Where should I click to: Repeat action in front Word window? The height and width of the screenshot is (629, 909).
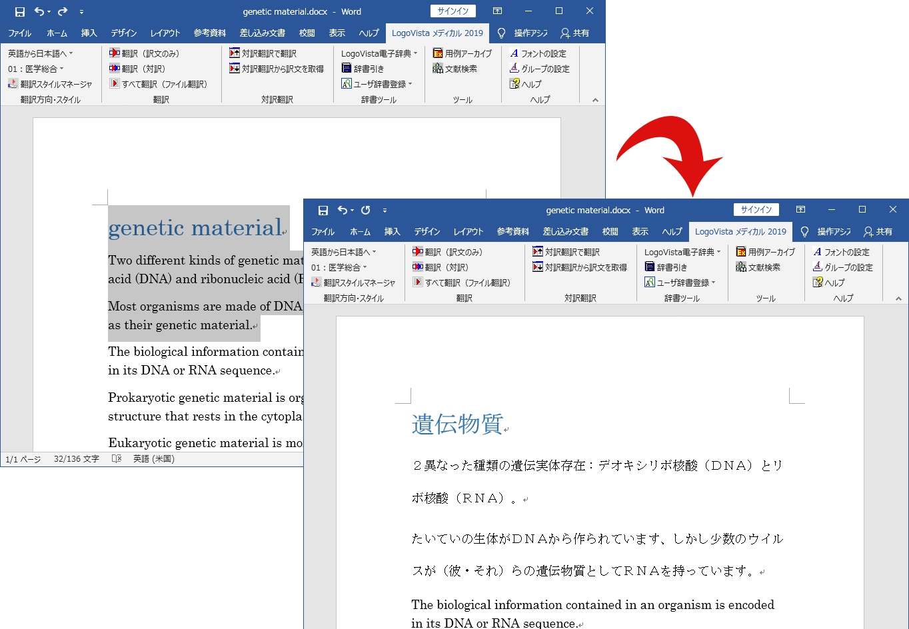(x=365, y=210)
